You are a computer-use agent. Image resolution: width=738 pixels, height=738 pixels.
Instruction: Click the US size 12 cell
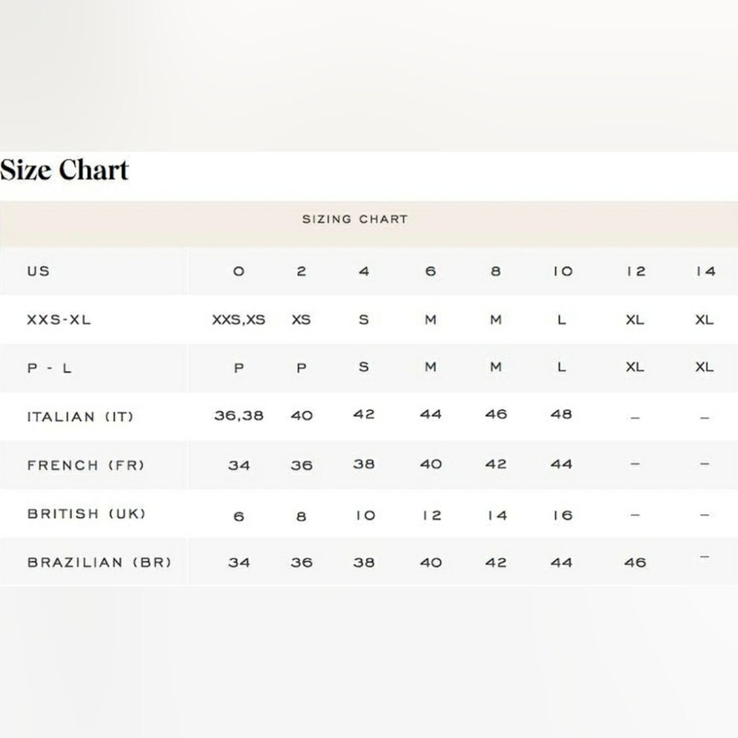click(636, 271)
